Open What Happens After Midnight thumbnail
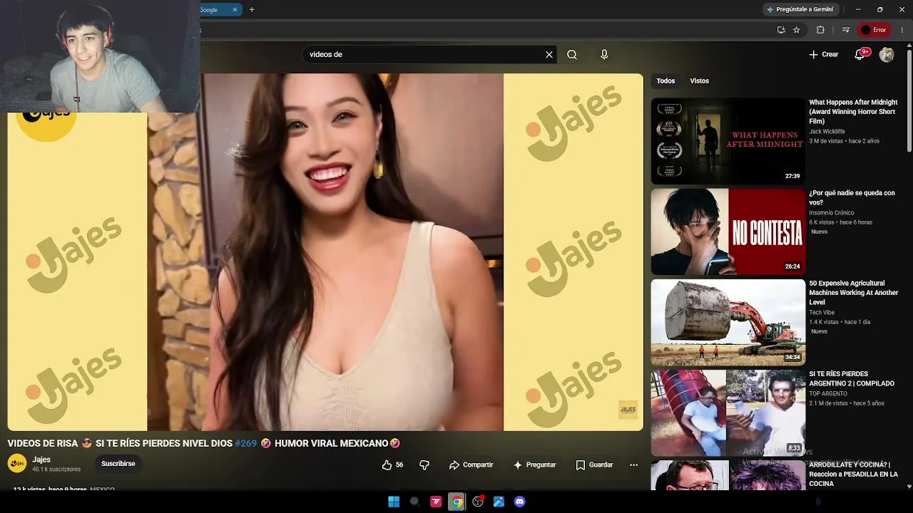The width and height of the screenshot is (913, 513). (728, 141)
